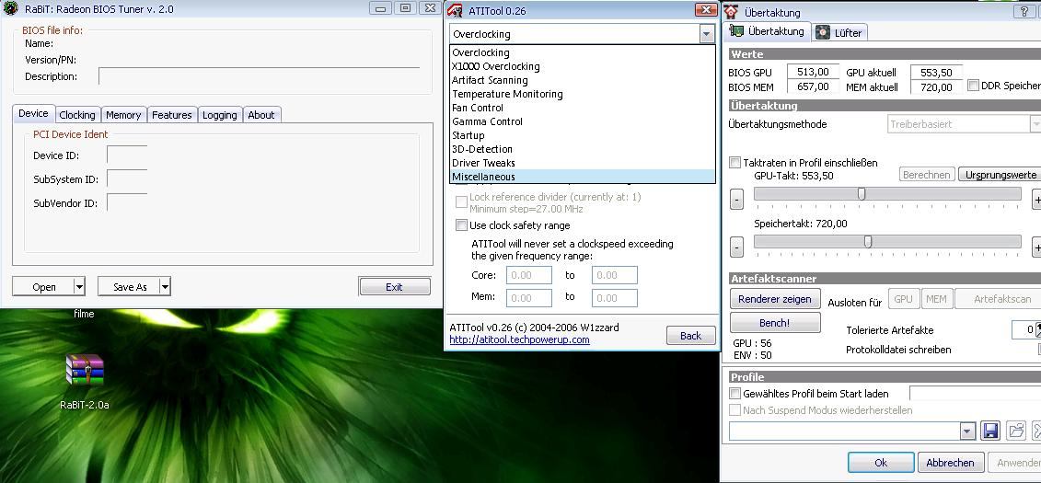Click the BIOS MEM value 657,00
Screen dimensions: 1041x483
pyautogui.click(x=814, y=86)
